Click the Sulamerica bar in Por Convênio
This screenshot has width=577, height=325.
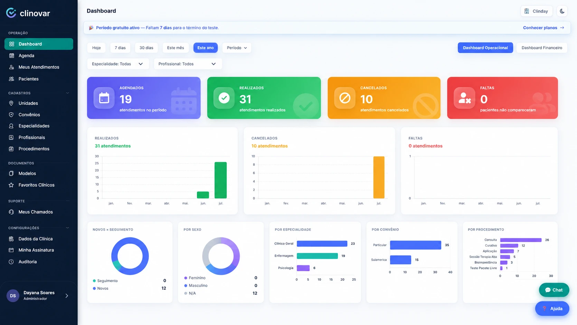pos(400,260)
